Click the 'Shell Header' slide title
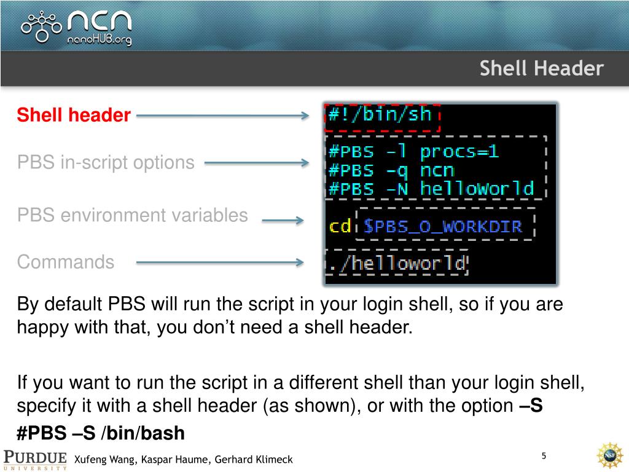Viewport: 629px width, 472px height. click(542, 68)
